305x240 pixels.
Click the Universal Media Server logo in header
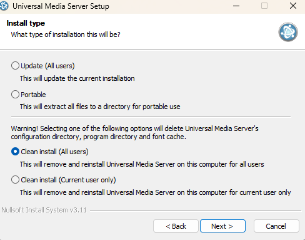(x=288, y=32)
